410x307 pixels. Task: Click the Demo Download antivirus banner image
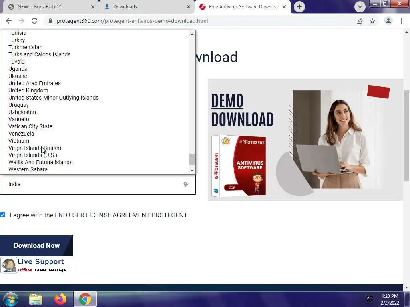(305, 140)
